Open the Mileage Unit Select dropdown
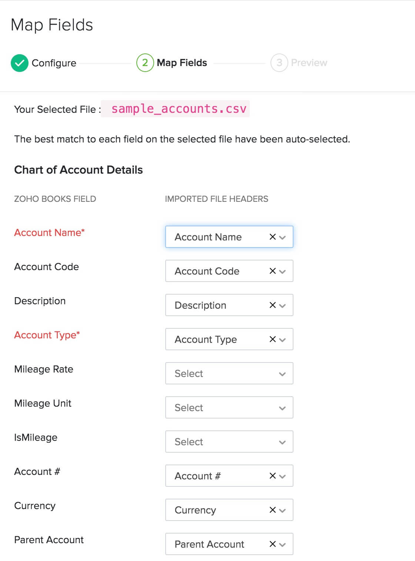Image resolution: width=415 pixels, height=561 pixels. (282, 407)
